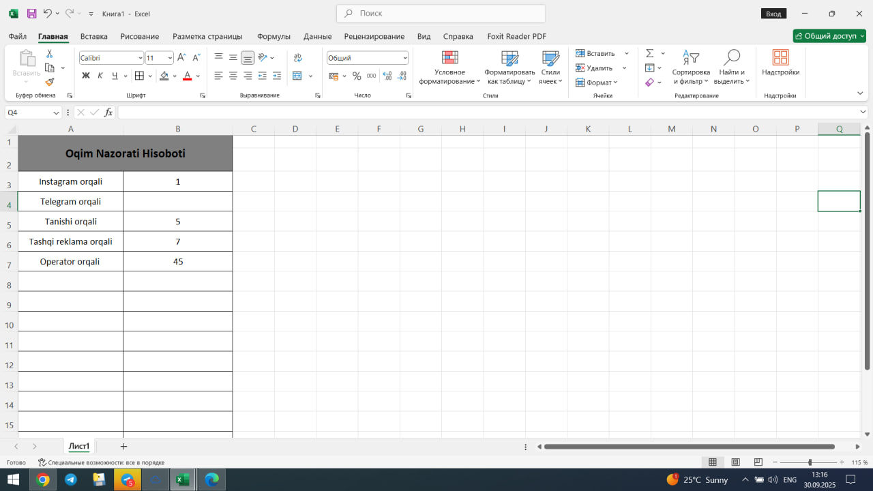873x491 pixels.
Task: Click the Insert Function fx icon
Action: click(108, 113)
